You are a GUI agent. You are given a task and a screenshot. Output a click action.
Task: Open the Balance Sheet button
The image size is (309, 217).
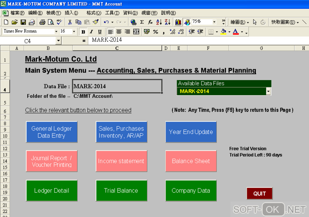[x=191, y=161]
